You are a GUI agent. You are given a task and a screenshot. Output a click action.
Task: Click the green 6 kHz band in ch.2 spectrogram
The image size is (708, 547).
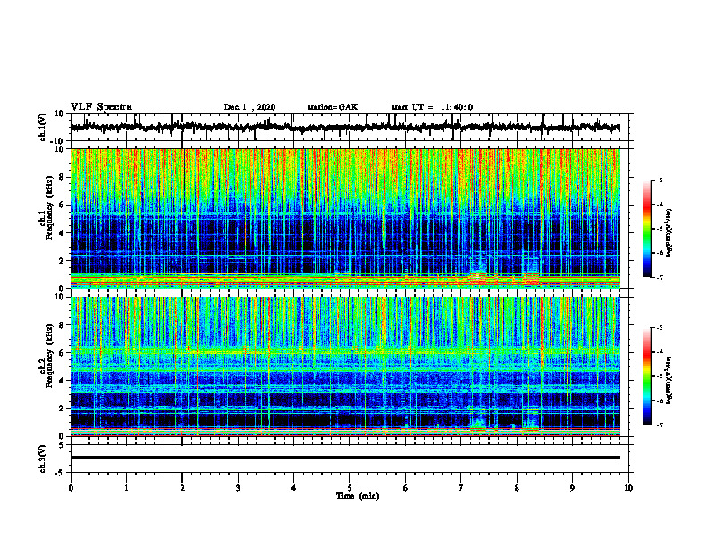[x=344, y=350]
